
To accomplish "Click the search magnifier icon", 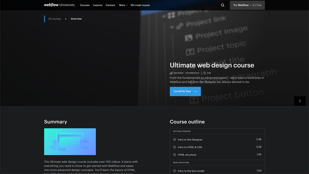I will tap(222, 5).
